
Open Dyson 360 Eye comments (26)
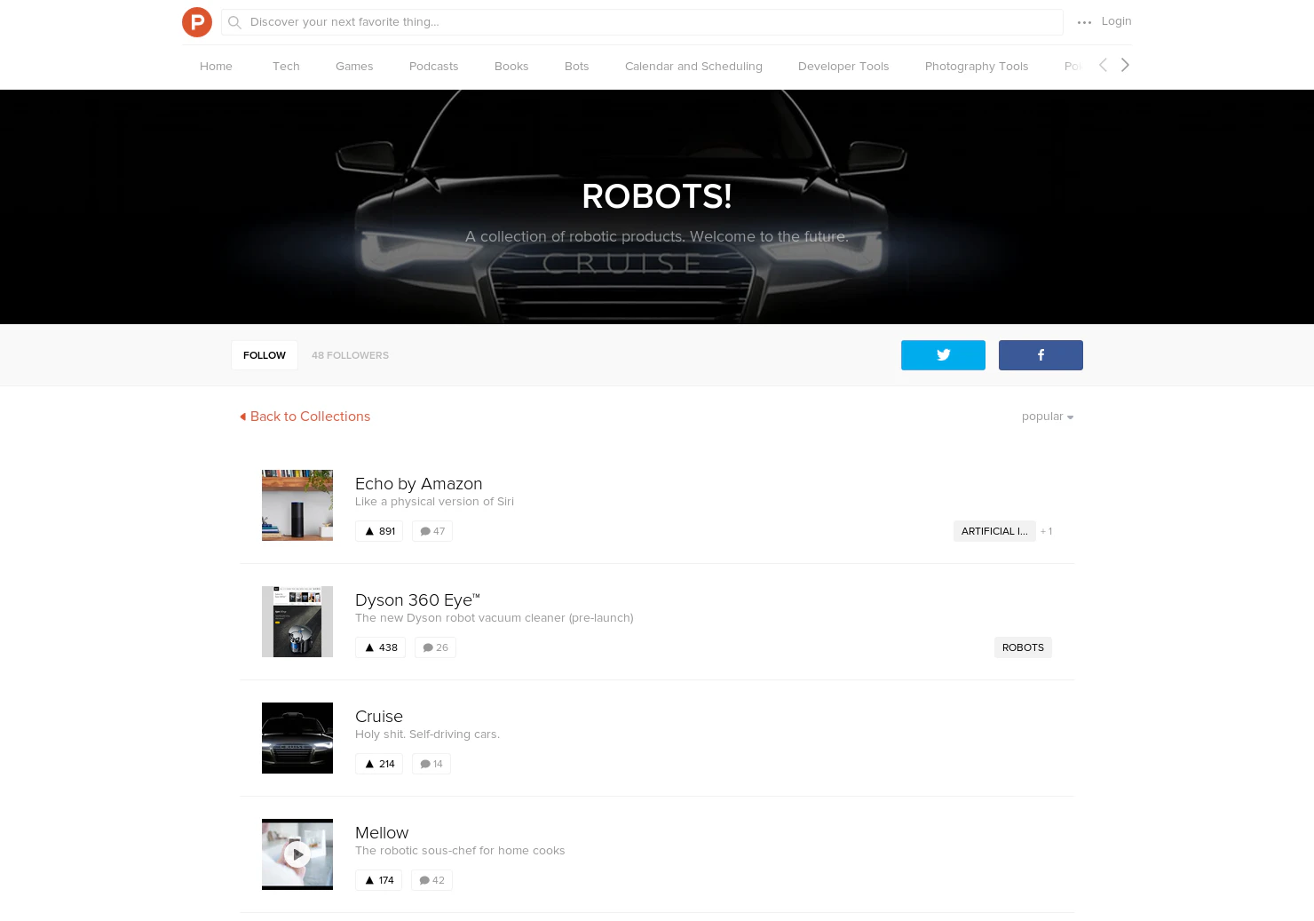435,647
